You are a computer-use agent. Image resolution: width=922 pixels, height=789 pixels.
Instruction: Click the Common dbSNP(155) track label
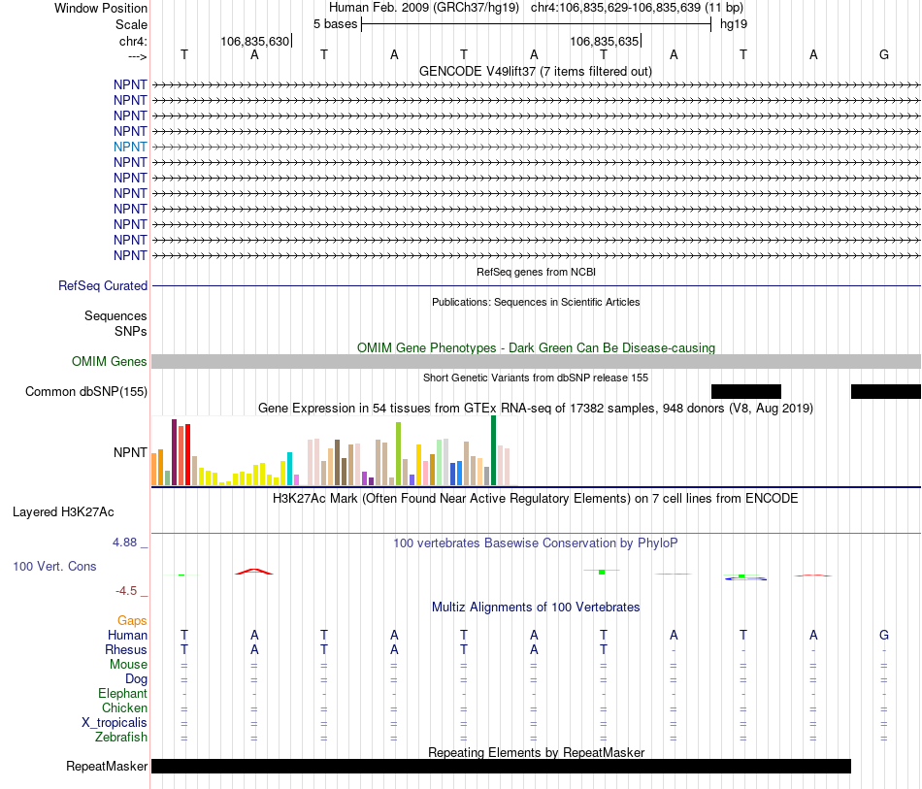[x=85, y=391]
